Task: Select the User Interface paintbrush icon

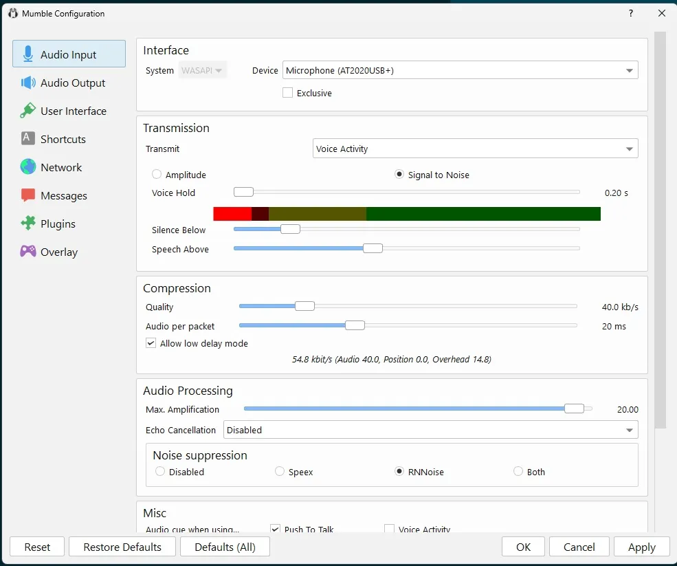Action: (28, 111)
